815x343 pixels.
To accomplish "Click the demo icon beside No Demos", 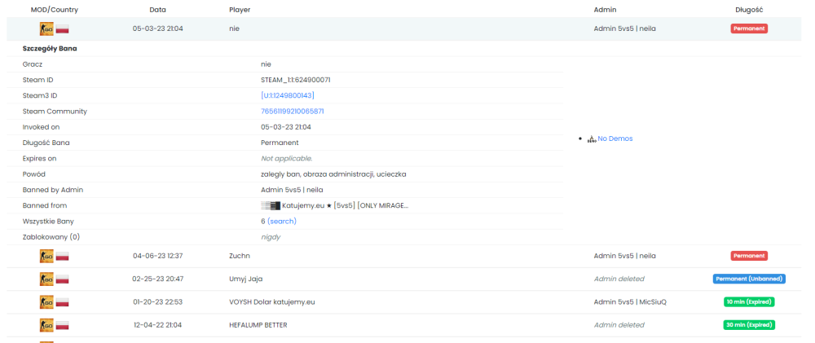I will [x=592, y=139].
